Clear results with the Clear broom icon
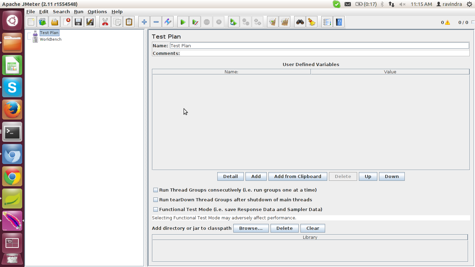 pos(273,22)
